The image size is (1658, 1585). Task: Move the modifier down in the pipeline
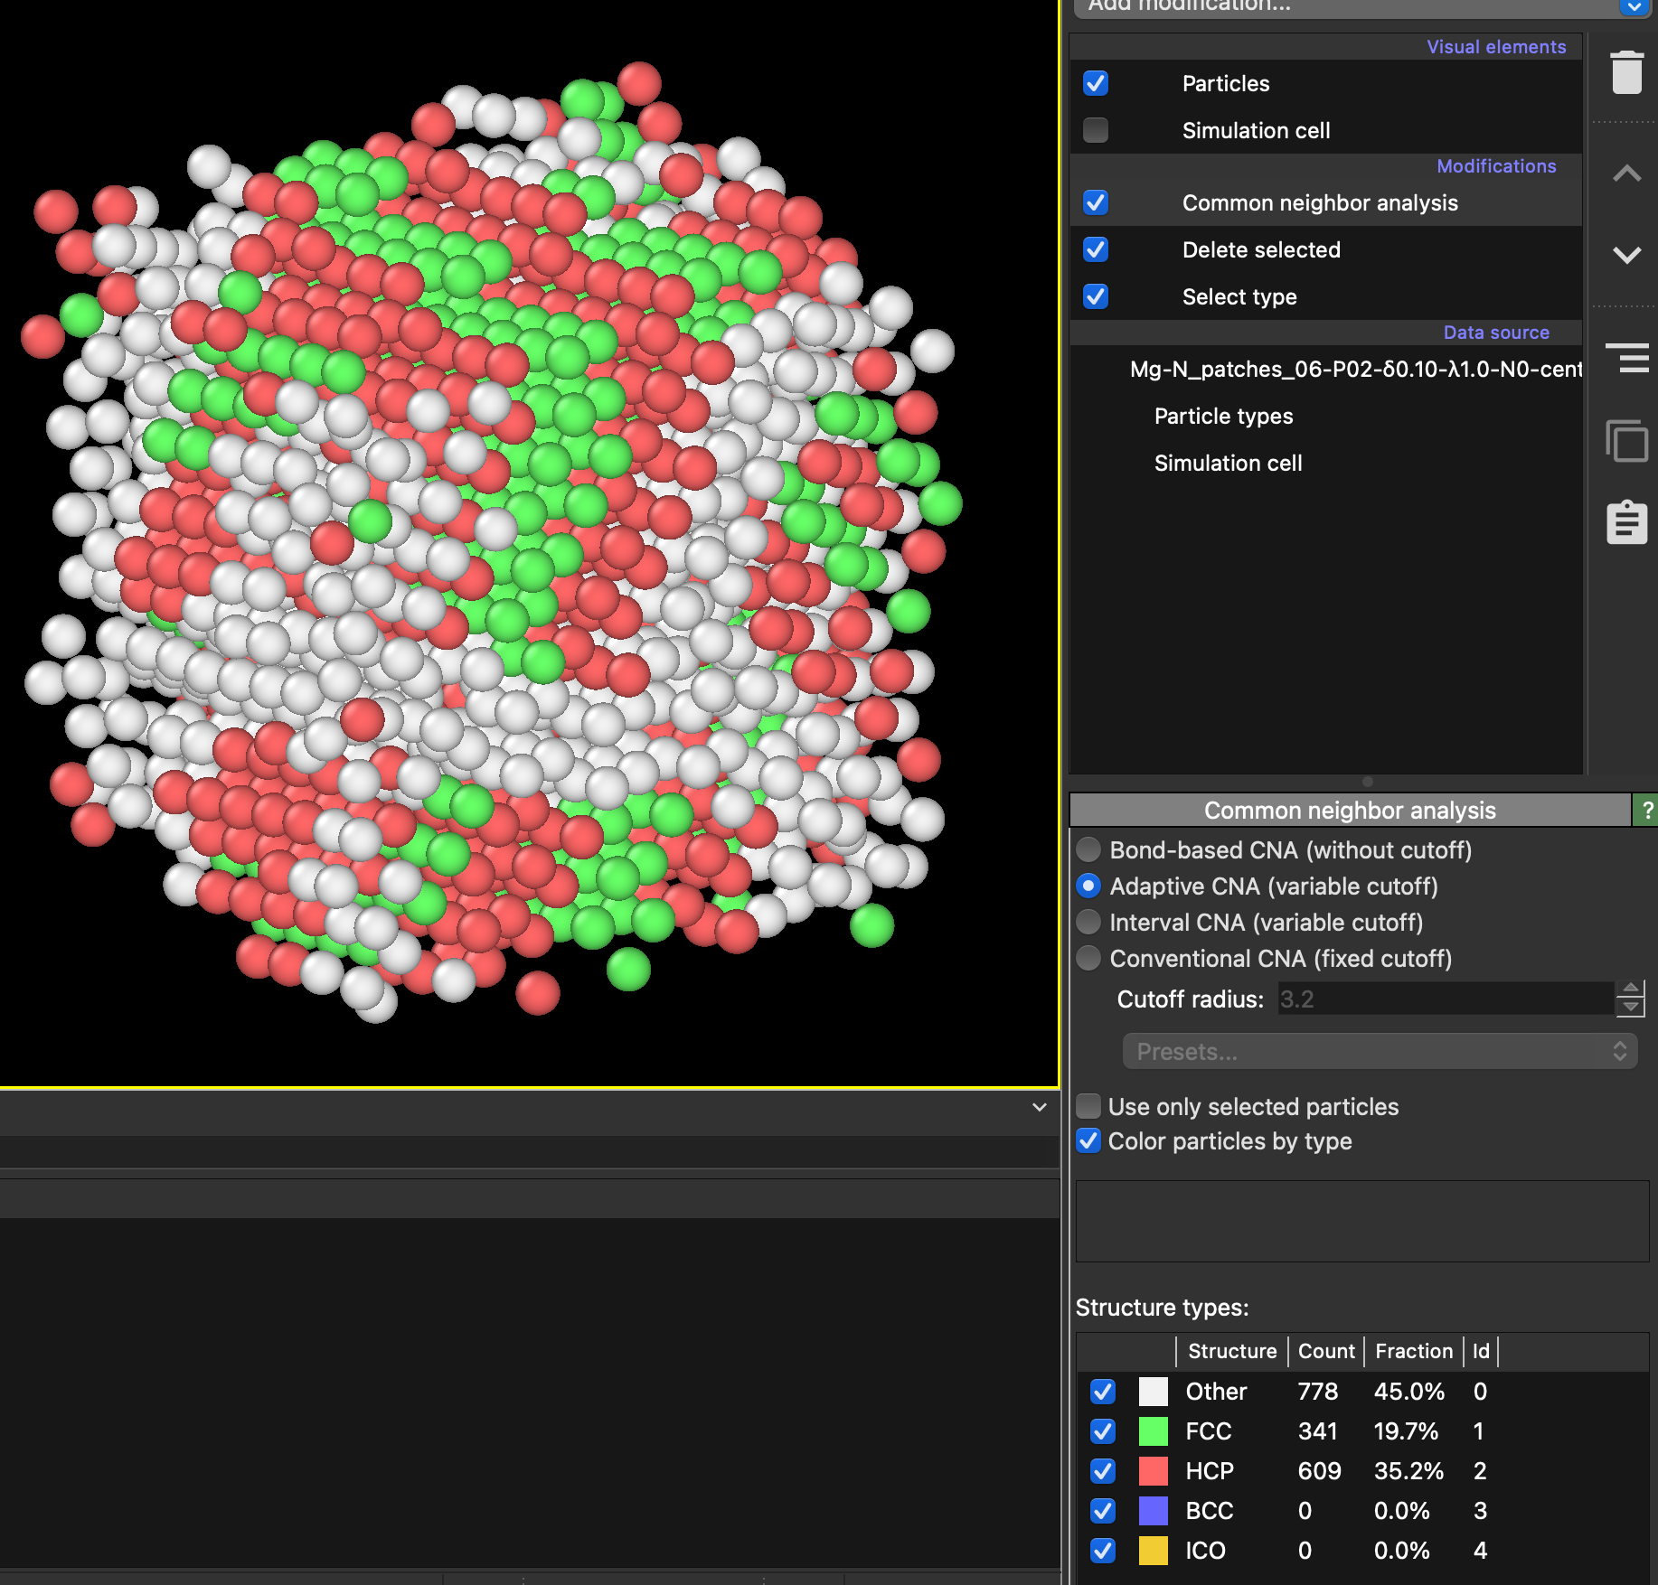point(1626,255)
